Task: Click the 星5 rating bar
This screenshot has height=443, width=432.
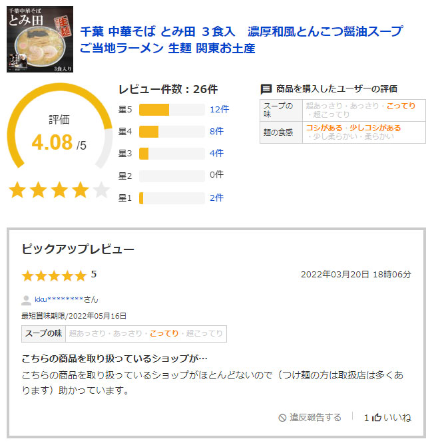Action: [x=172, y=110]
